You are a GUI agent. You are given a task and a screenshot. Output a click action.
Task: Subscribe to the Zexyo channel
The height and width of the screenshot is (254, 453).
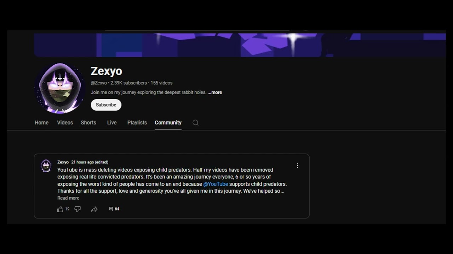(x=106, y=105)
